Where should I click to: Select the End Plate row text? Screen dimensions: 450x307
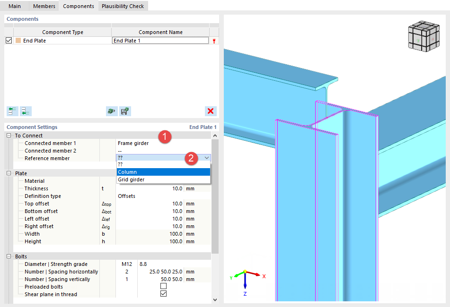click(x=35, y=41)
